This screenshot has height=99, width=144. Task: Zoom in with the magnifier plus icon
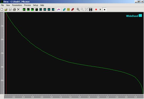point(78,9)
